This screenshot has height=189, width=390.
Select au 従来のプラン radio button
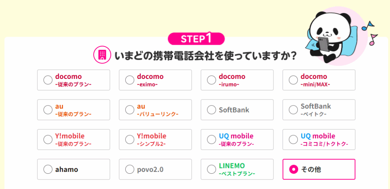point(74,110)
